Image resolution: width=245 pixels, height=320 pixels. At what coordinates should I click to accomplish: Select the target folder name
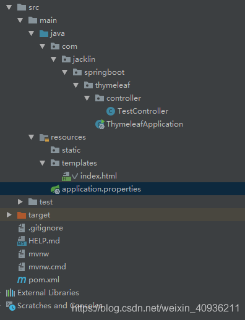[39, 215]
